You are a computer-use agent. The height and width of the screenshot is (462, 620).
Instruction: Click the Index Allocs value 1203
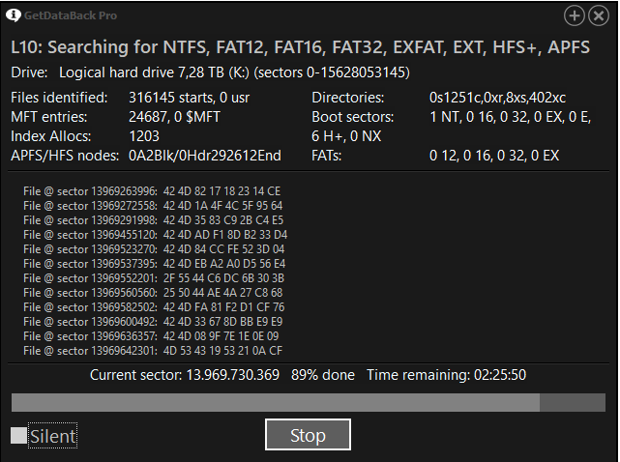(144, 136)
